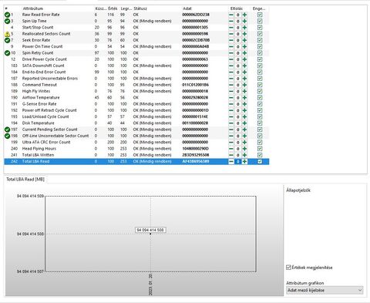
Task: Toggle enable checkbox for Reallocated Sectors Count
Action: click(x=260, y=34)
